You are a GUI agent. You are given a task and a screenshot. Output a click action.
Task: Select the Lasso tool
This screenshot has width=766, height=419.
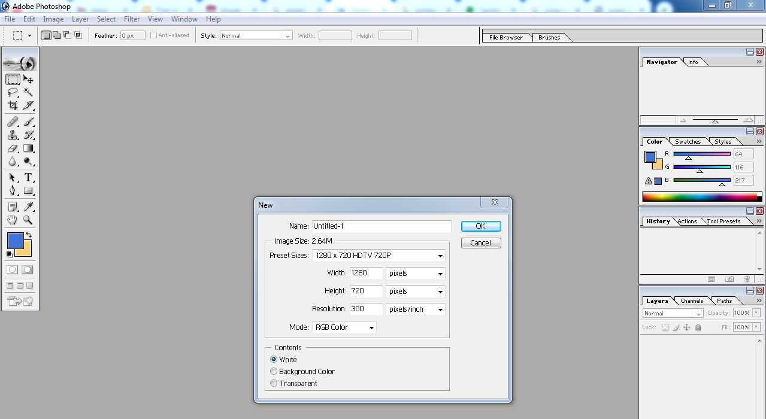pos(13,92)
